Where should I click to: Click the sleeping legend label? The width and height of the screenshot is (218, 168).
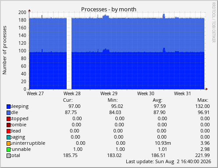pyautogui.click(x=19, y=107)
